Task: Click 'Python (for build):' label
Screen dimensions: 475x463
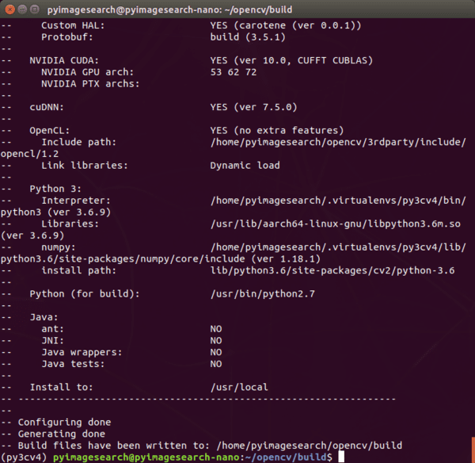Action: tap(85, 294)
